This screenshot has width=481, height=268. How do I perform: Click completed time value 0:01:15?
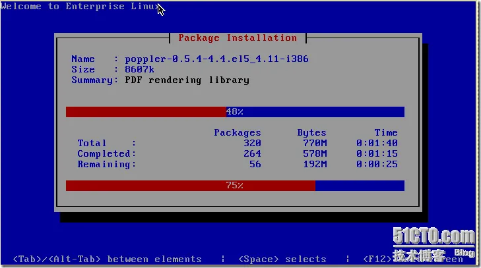377,154
